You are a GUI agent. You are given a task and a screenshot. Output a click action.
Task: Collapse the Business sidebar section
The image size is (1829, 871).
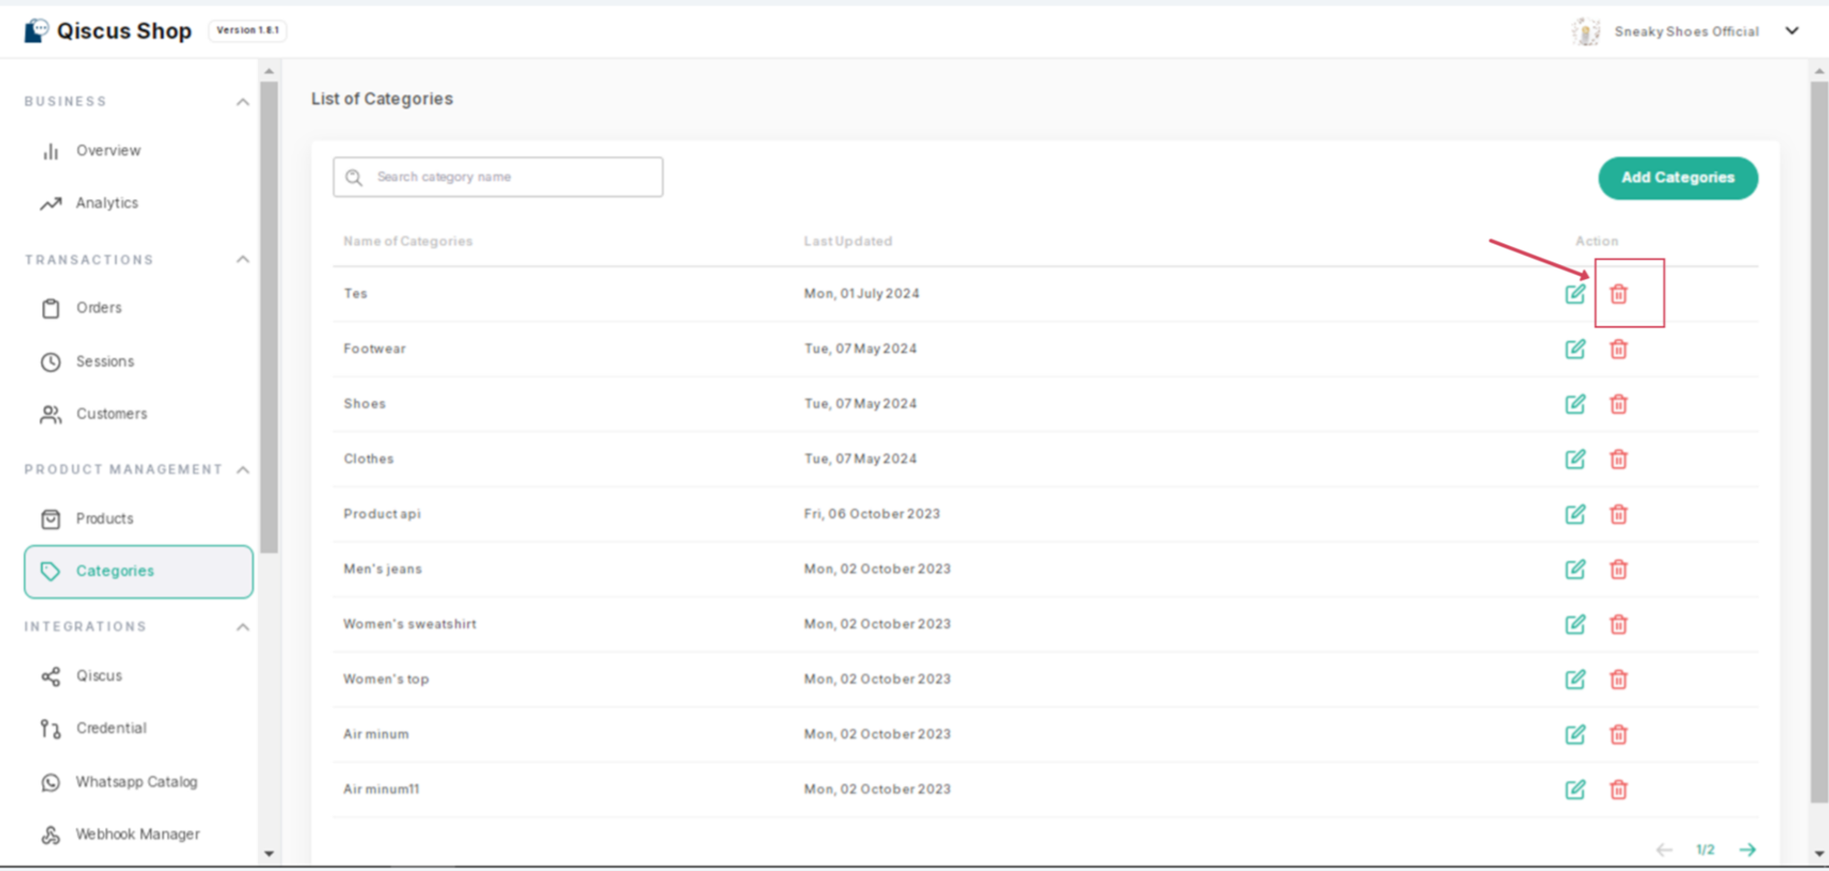tap(242, 101)
